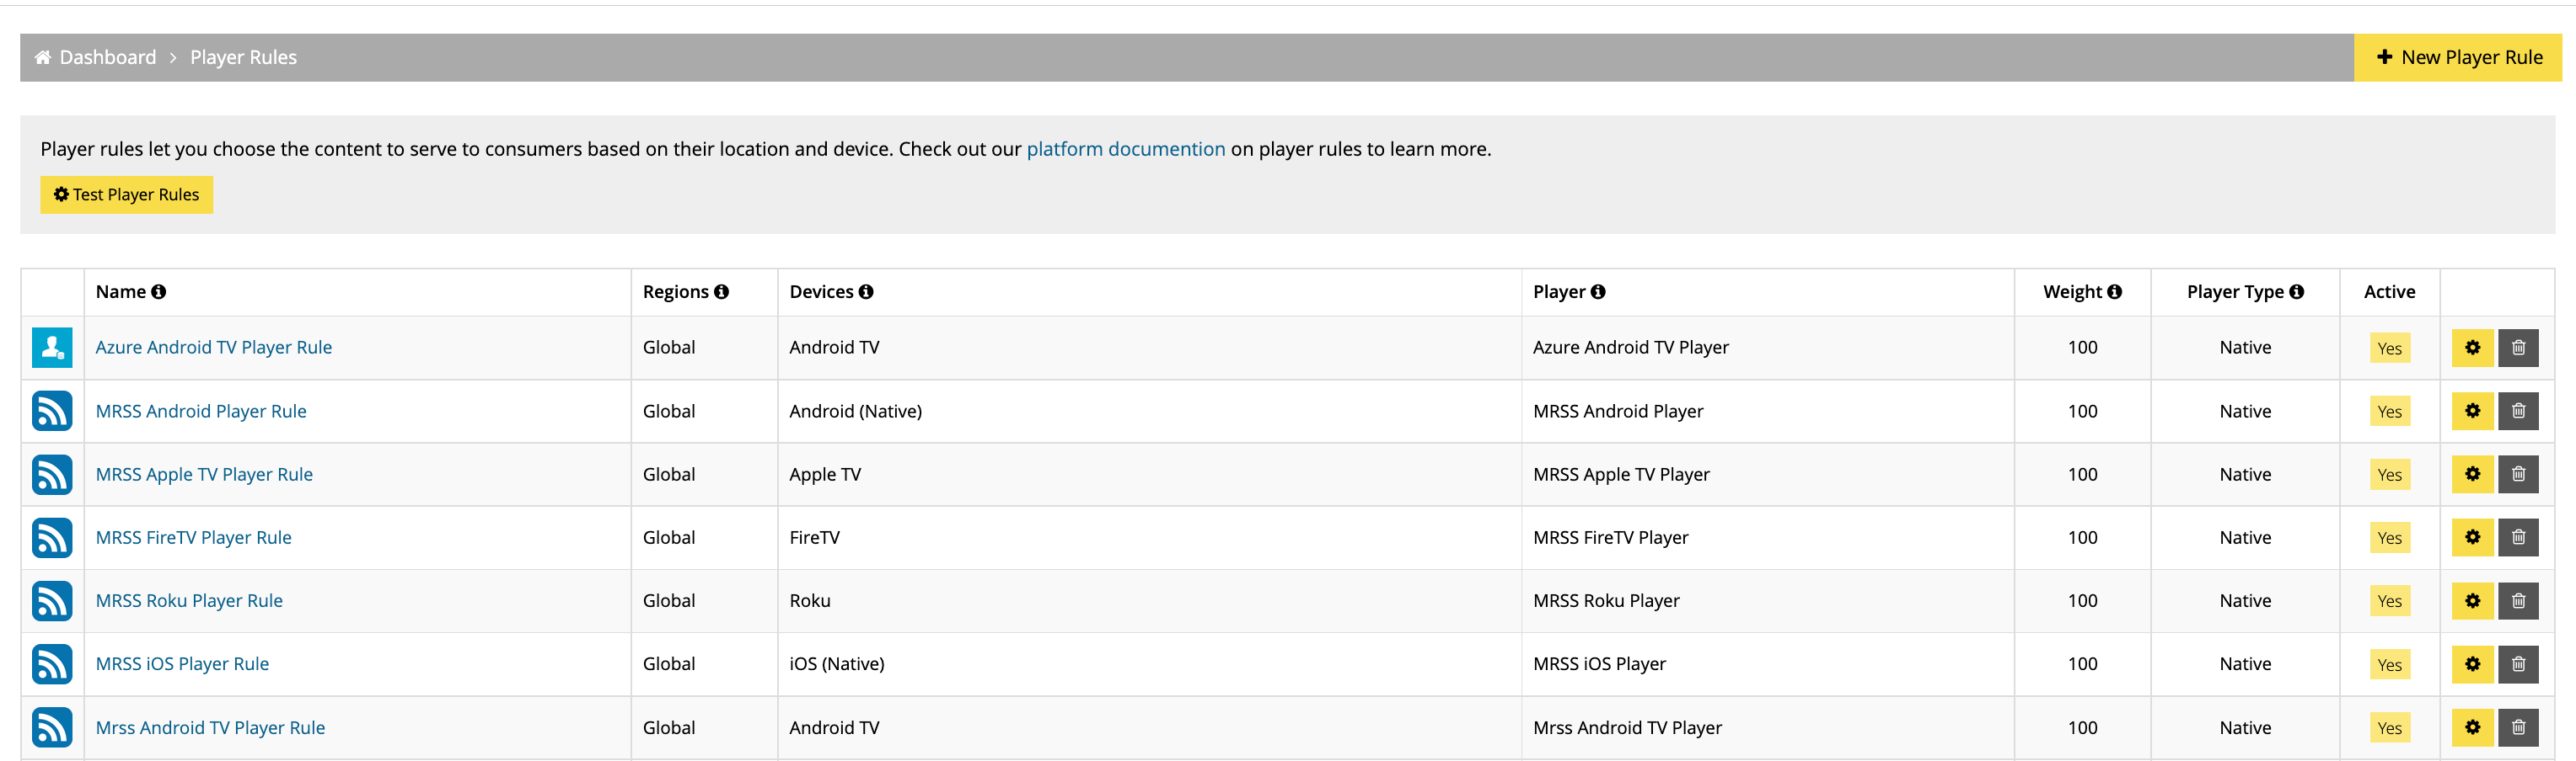Click RSS icon of MRSS FireTV Player Rule
The width and height of the screenshot is (2576, 761).
click(52, 537)
